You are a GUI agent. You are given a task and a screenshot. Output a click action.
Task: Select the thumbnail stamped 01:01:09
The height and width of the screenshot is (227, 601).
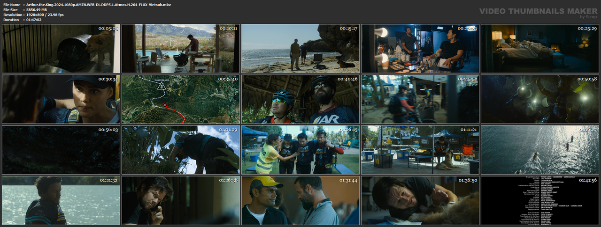(x=180, y=150)
